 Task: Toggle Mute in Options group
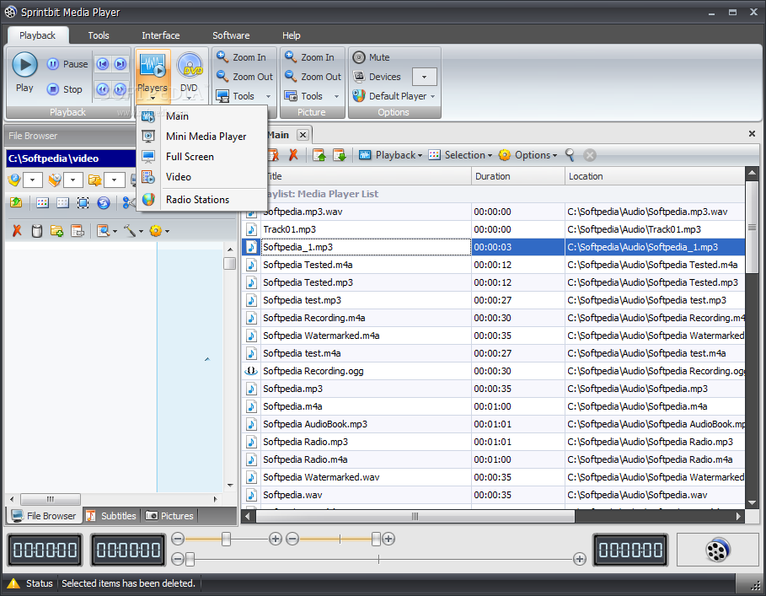tap(372, 57)
